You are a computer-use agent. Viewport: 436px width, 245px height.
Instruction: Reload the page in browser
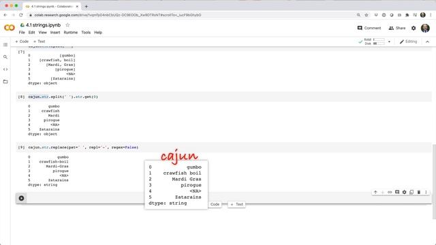pos(21,15)
